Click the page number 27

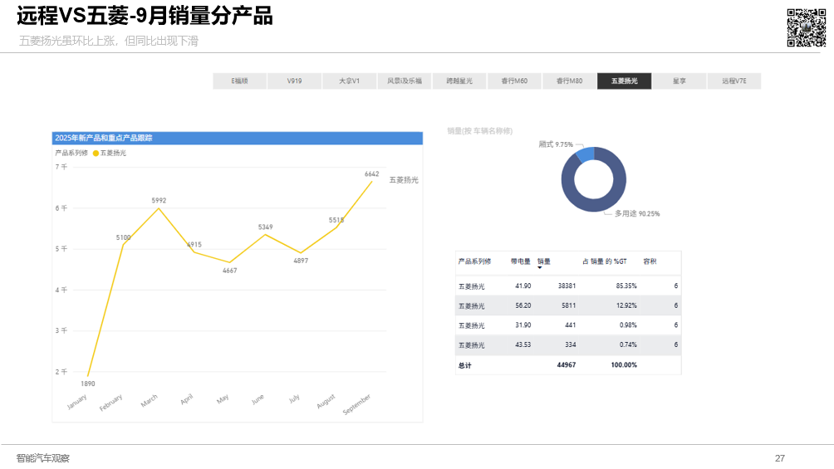(780, 458)
